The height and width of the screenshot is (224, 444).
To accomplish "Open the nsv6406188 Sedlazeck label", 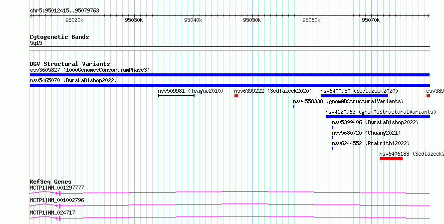I will [412, 154].
